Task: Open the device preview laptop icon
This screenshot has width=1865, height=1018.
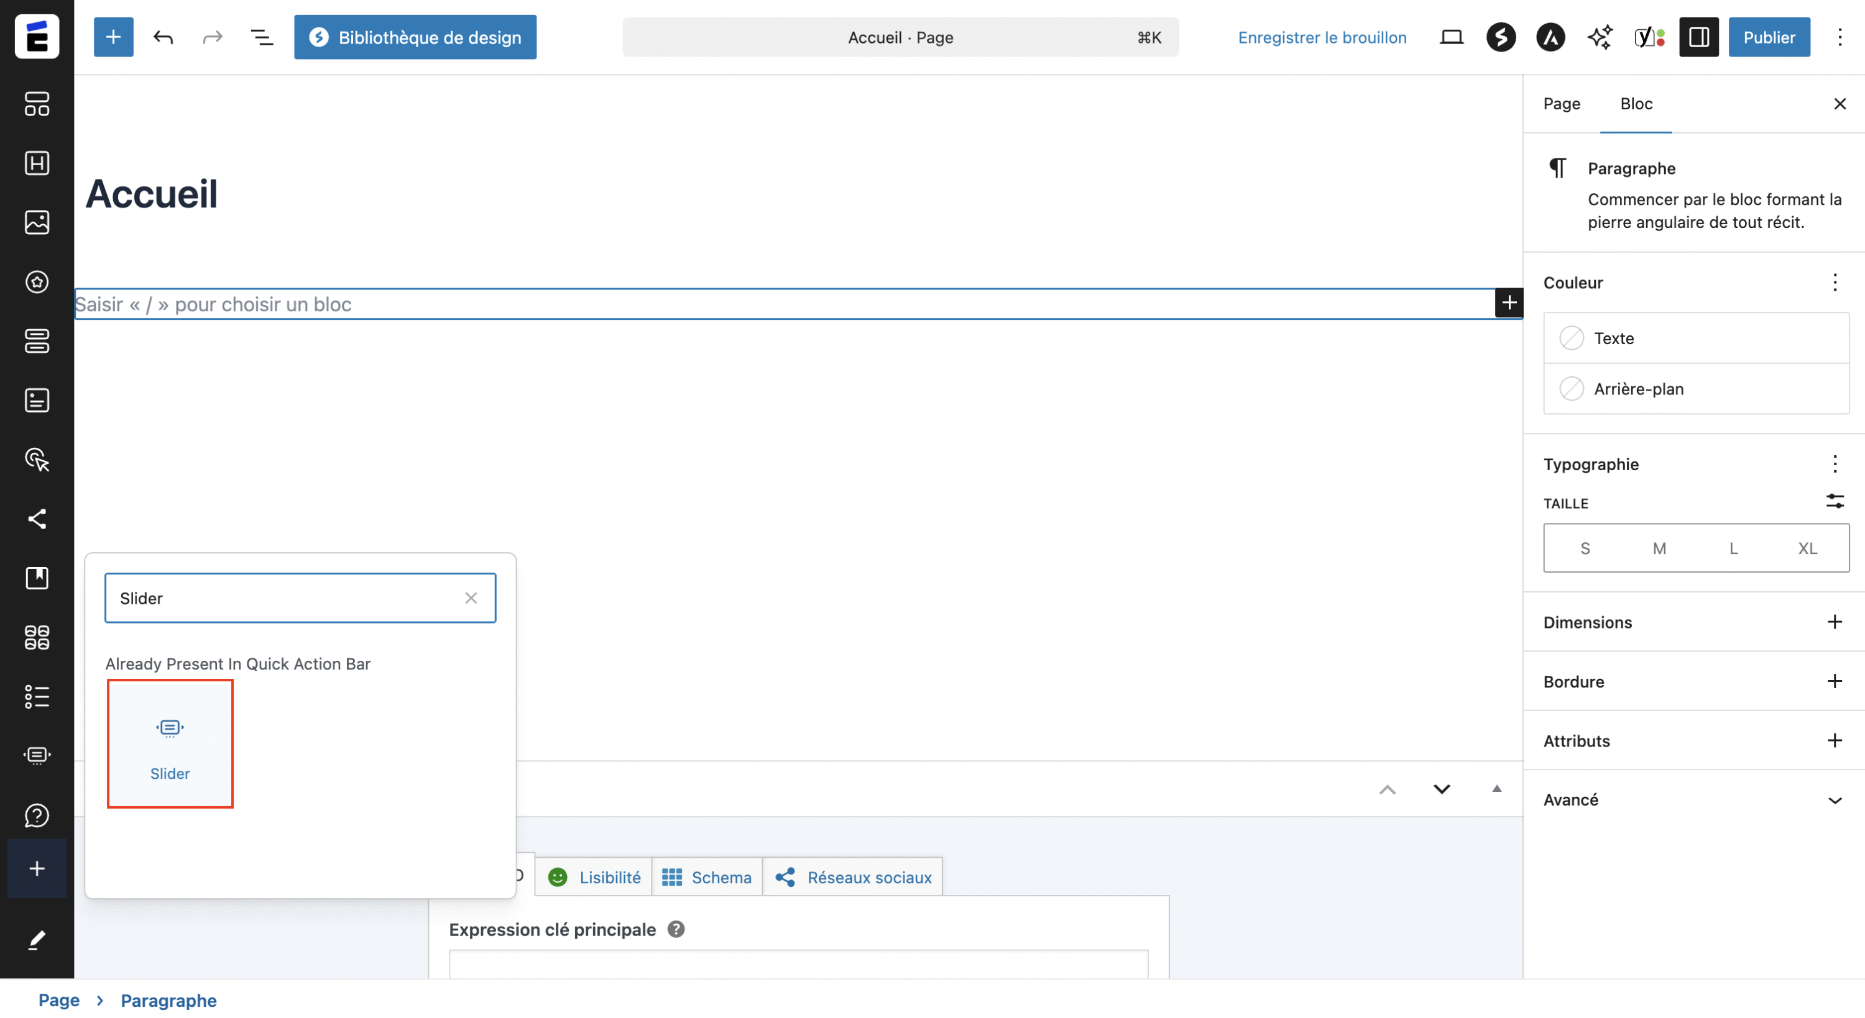Action: click(1450, 37)
